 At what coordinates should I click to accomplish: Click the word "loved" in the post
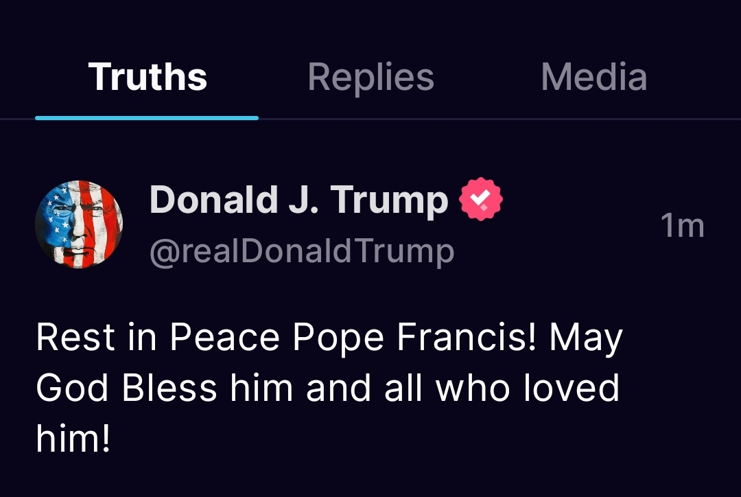(x=572, y=387)
